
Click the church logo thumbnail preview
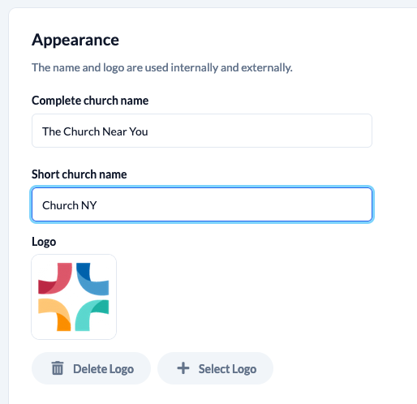[x=74, y=297]
